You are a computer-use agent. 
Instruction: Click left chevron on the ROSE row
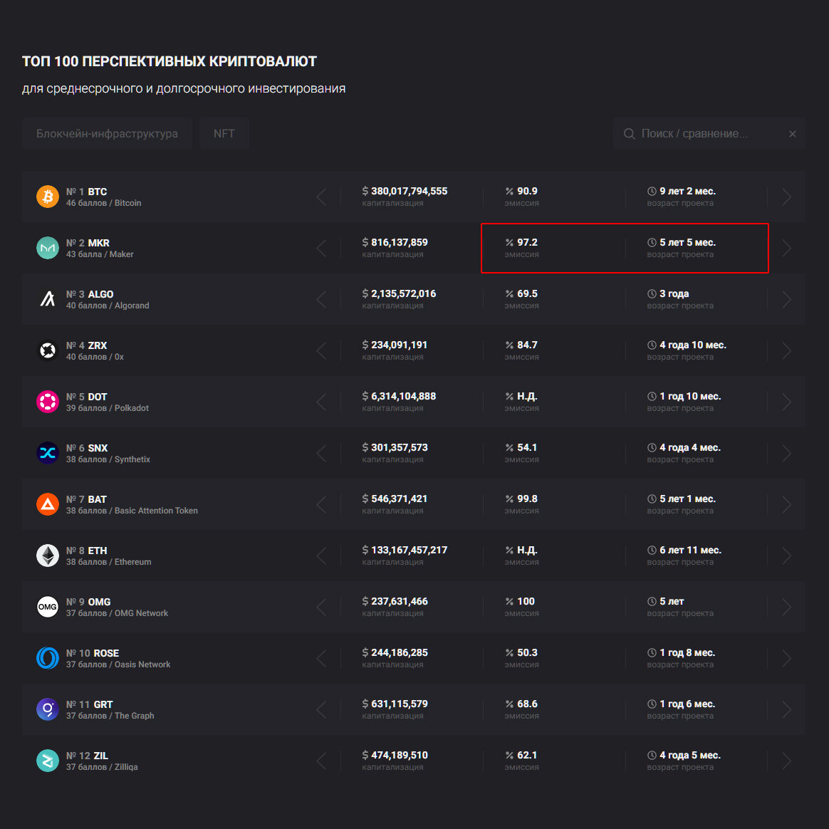322,658
